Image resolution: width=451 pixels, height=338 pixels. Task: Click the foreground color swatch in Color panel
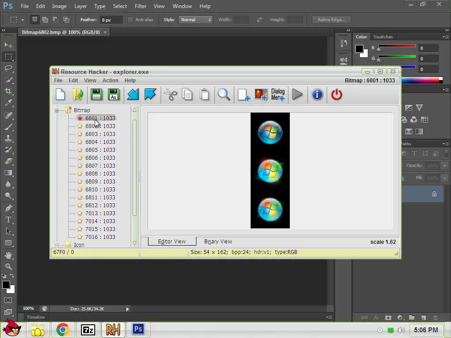tap(359, 49)
